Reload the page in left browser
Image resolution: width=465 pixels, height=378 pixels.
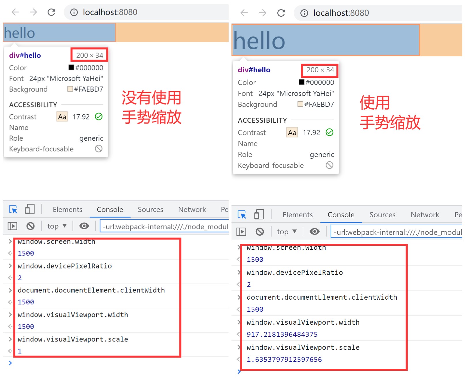coord(51,12)
